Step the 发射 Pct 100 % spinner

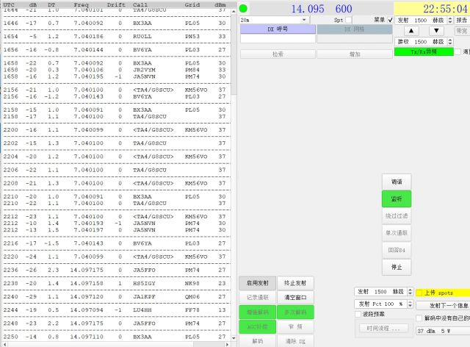[x=408, y=304]
